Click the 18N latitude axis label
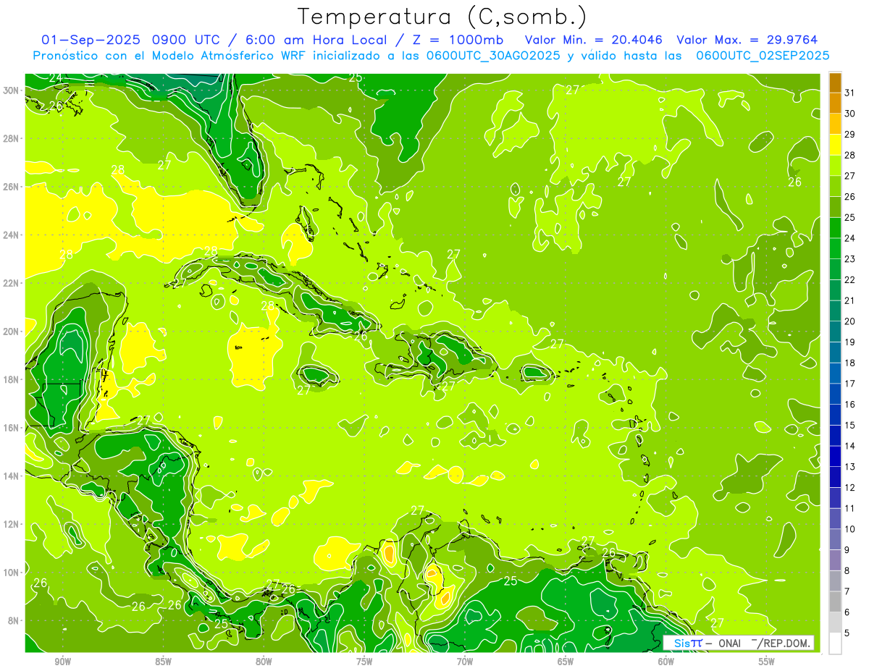This screenshot has height=671, width=869. [12, 379]
